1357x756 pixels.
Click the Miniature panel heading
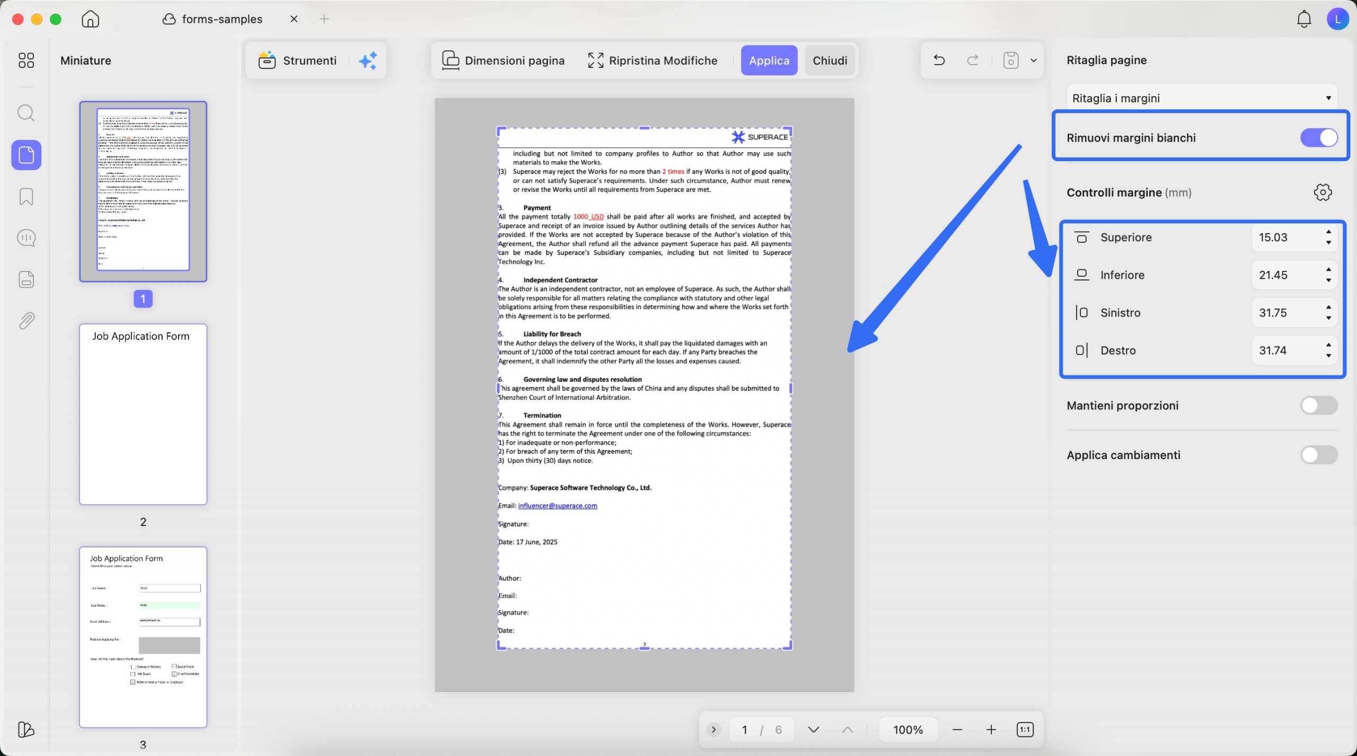point(86,60)
